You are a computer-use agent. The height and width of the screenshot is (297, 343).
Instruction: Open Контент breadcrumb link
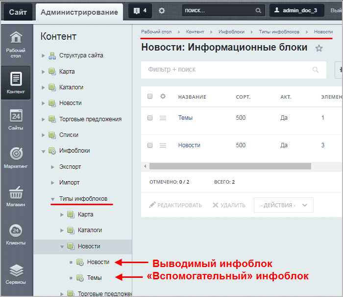pos(195,31)
